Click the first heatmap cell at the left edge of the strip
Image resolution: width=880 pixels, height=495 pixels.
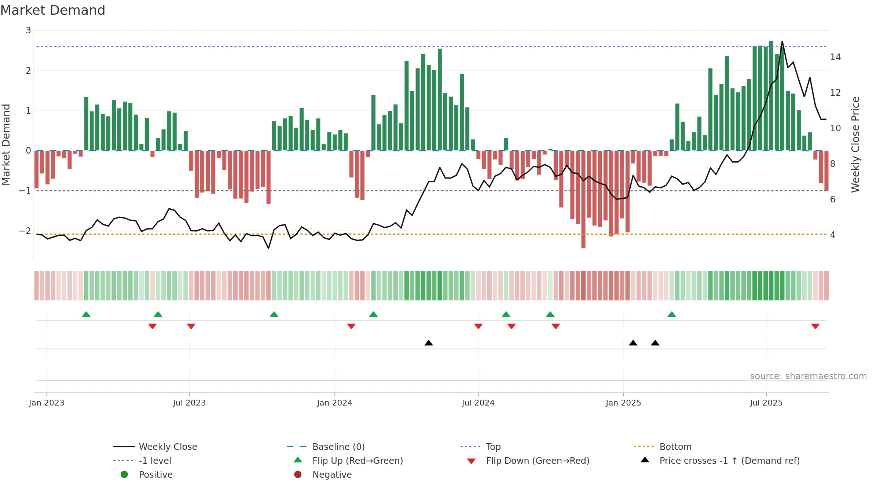[36, 286]
